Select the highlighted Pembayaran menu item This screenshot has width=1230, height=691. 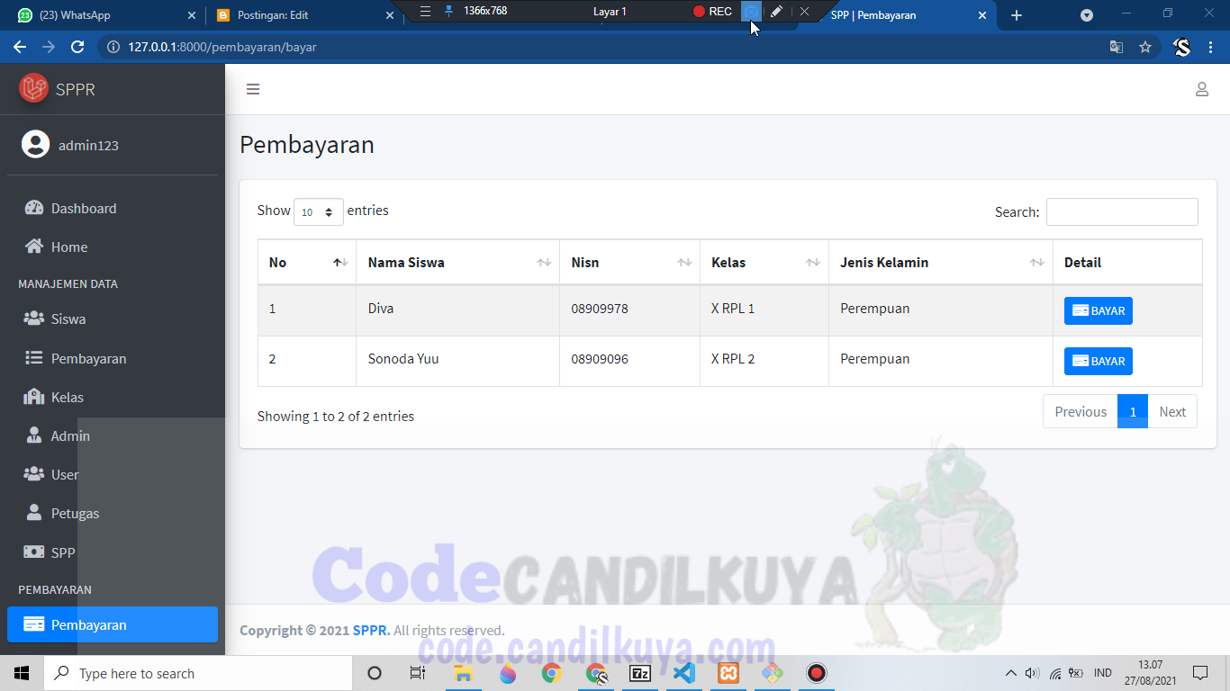click(113, 624)
